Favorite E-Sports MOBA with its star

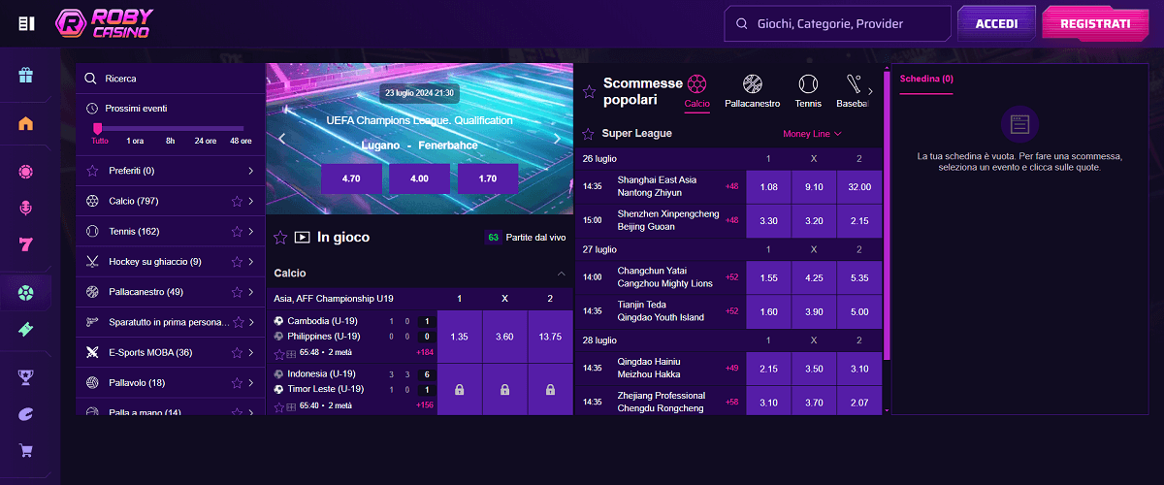tap(236, 352)
